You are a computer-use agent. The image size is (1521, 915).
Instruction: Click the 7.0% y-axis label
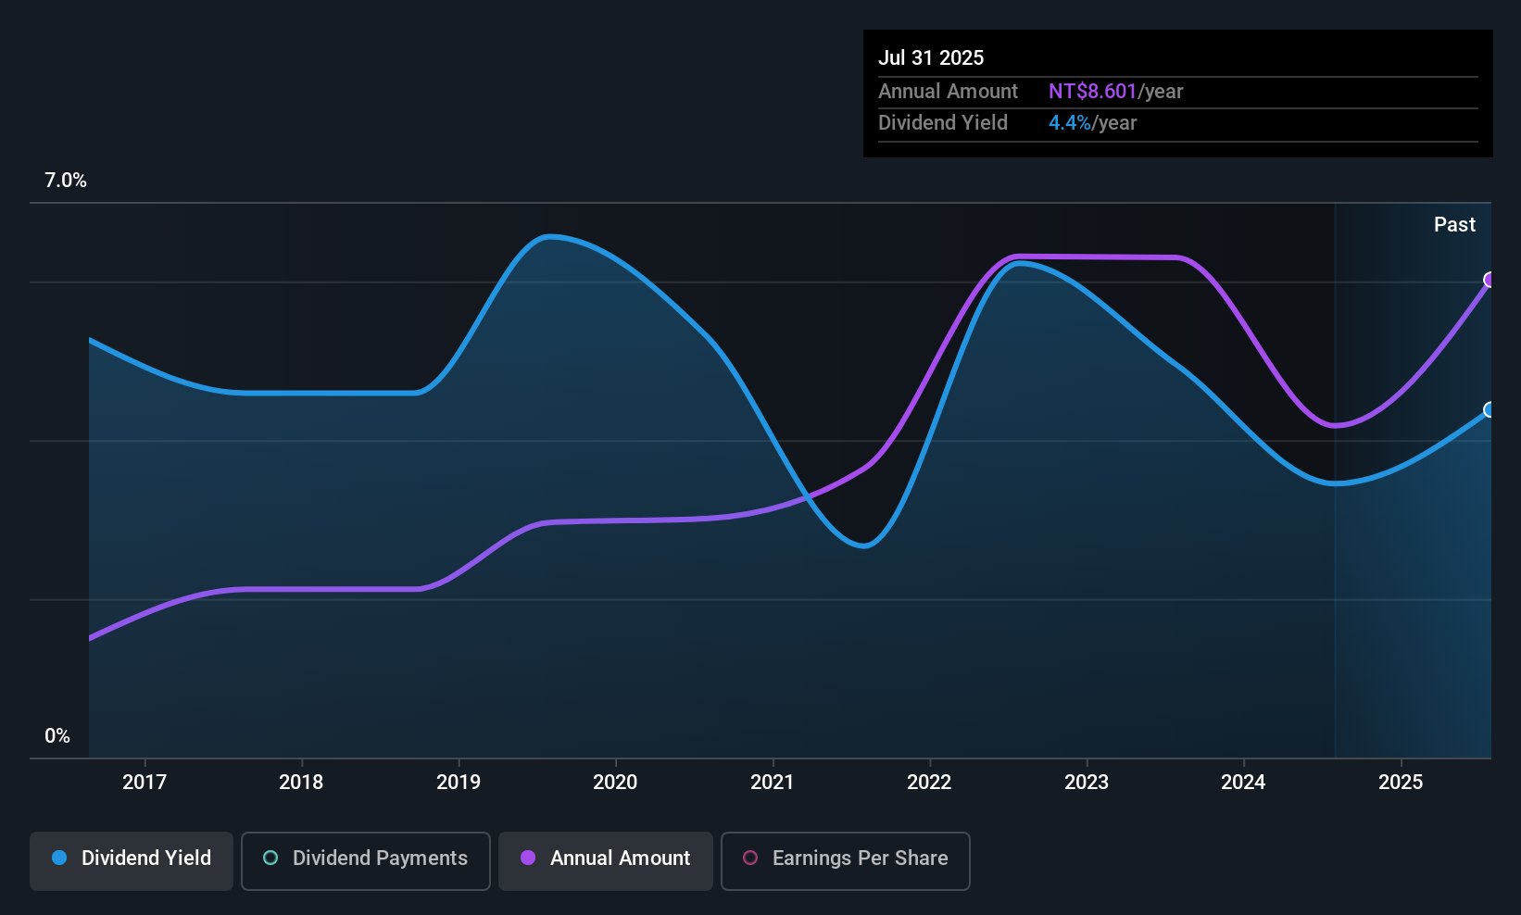tap(66, 181)
